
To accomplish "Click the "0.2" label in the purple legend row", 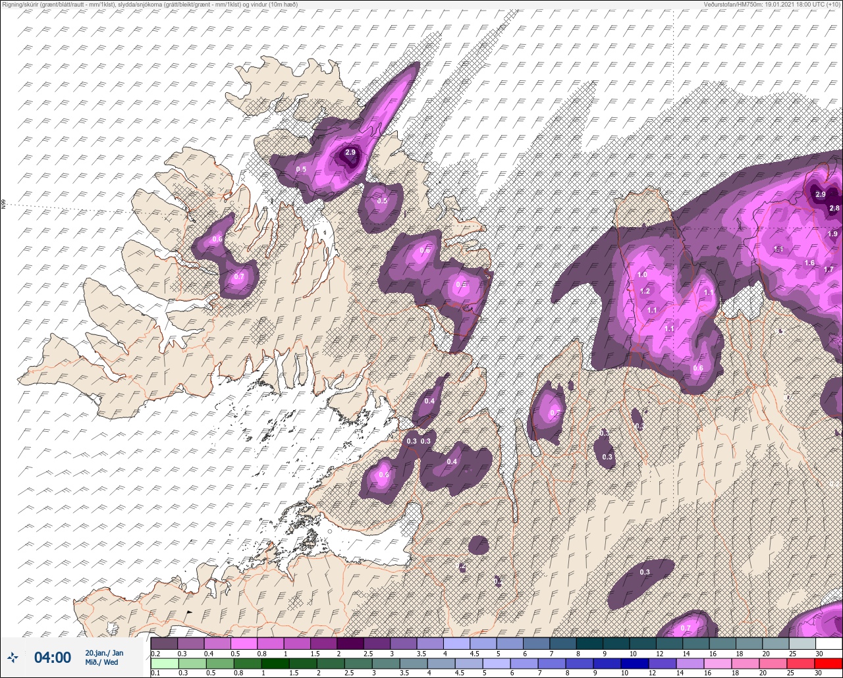I will [155, 654].
